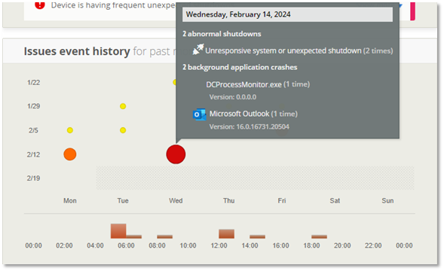Viewport: 444px width, 271px height.
Task: Click the 'Issues event history' heading
Action: coord(77,51)
